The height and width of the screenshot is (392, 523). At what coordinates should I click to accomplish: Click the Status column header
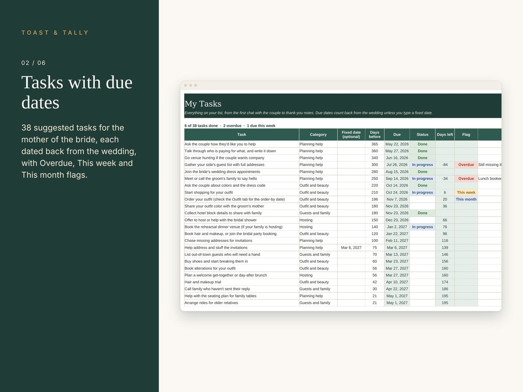[423, 134]
